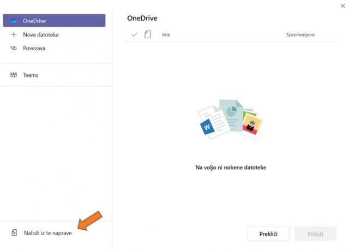Image resolution: width=349 pixels, height=251 pixels.
Task: Click the OneDrive heading title
Action: coord(142,18)
